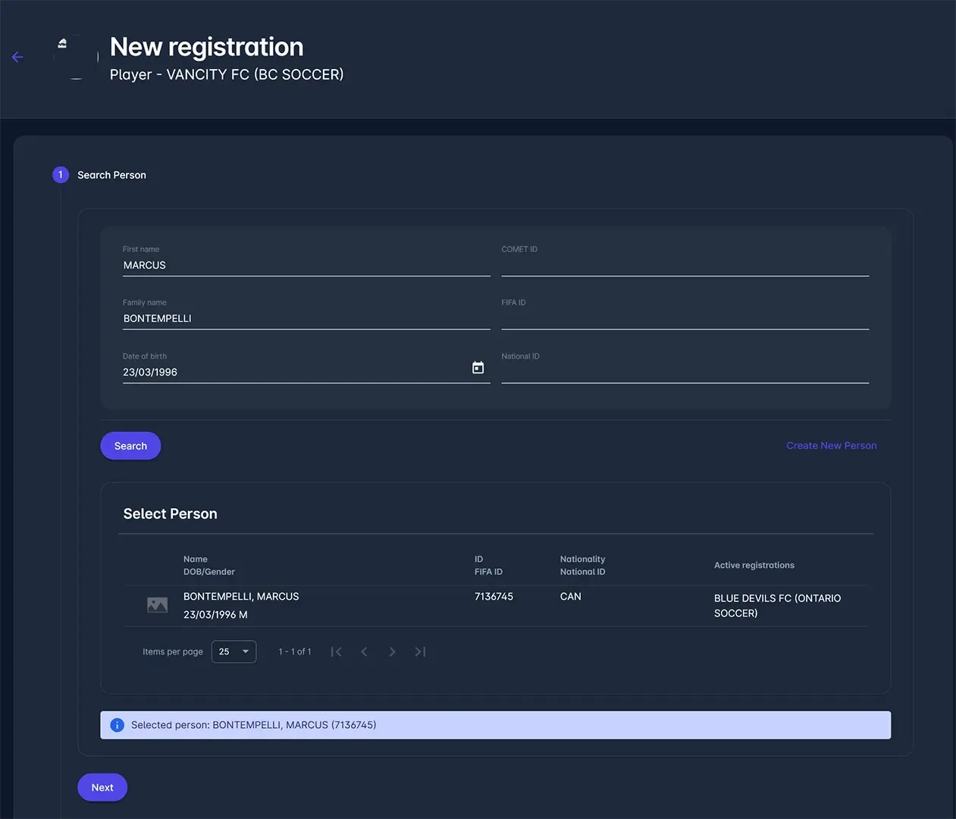The height and width of the screenshot is (819, 956).
Task: Open the items per page dropdown
Action: 234,652
